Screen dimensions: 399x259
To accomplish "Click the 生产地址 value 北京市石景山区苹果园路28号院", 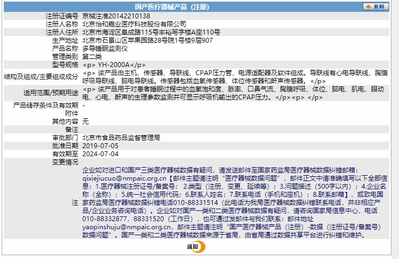I will (148, 41).
